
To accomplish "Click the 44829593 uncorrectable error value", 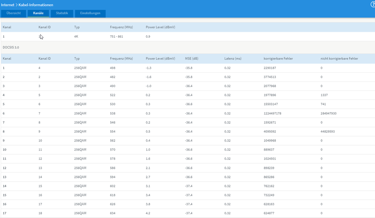I will pos(327,131).
